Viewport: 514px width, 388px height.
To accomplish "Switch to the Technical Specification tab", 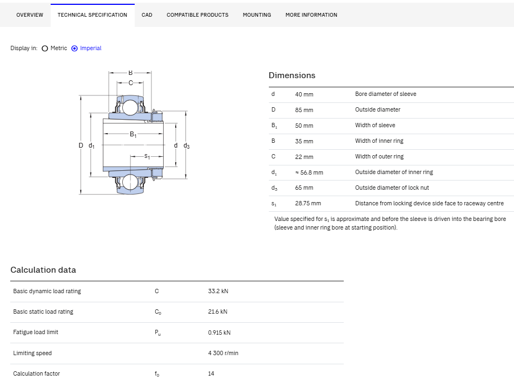I will (93, 15).
